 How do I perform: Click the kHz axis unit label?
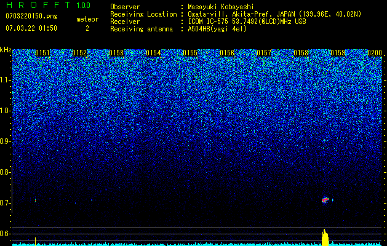(6, 50)
